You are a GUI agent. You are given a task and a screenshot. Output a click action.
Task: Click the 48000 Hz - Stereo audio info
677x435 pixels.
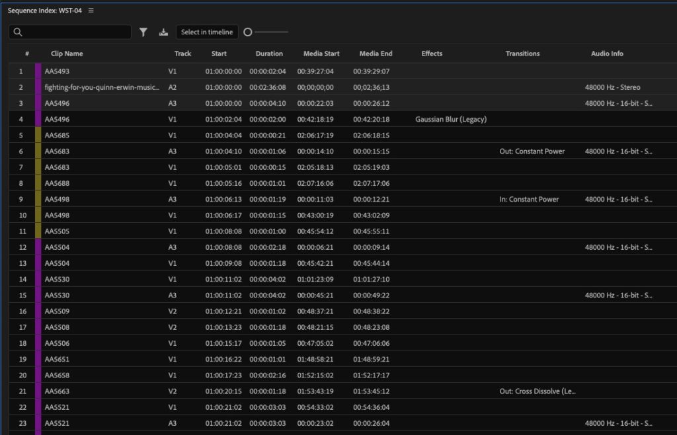pyautogui.click(x=613, y=87)
